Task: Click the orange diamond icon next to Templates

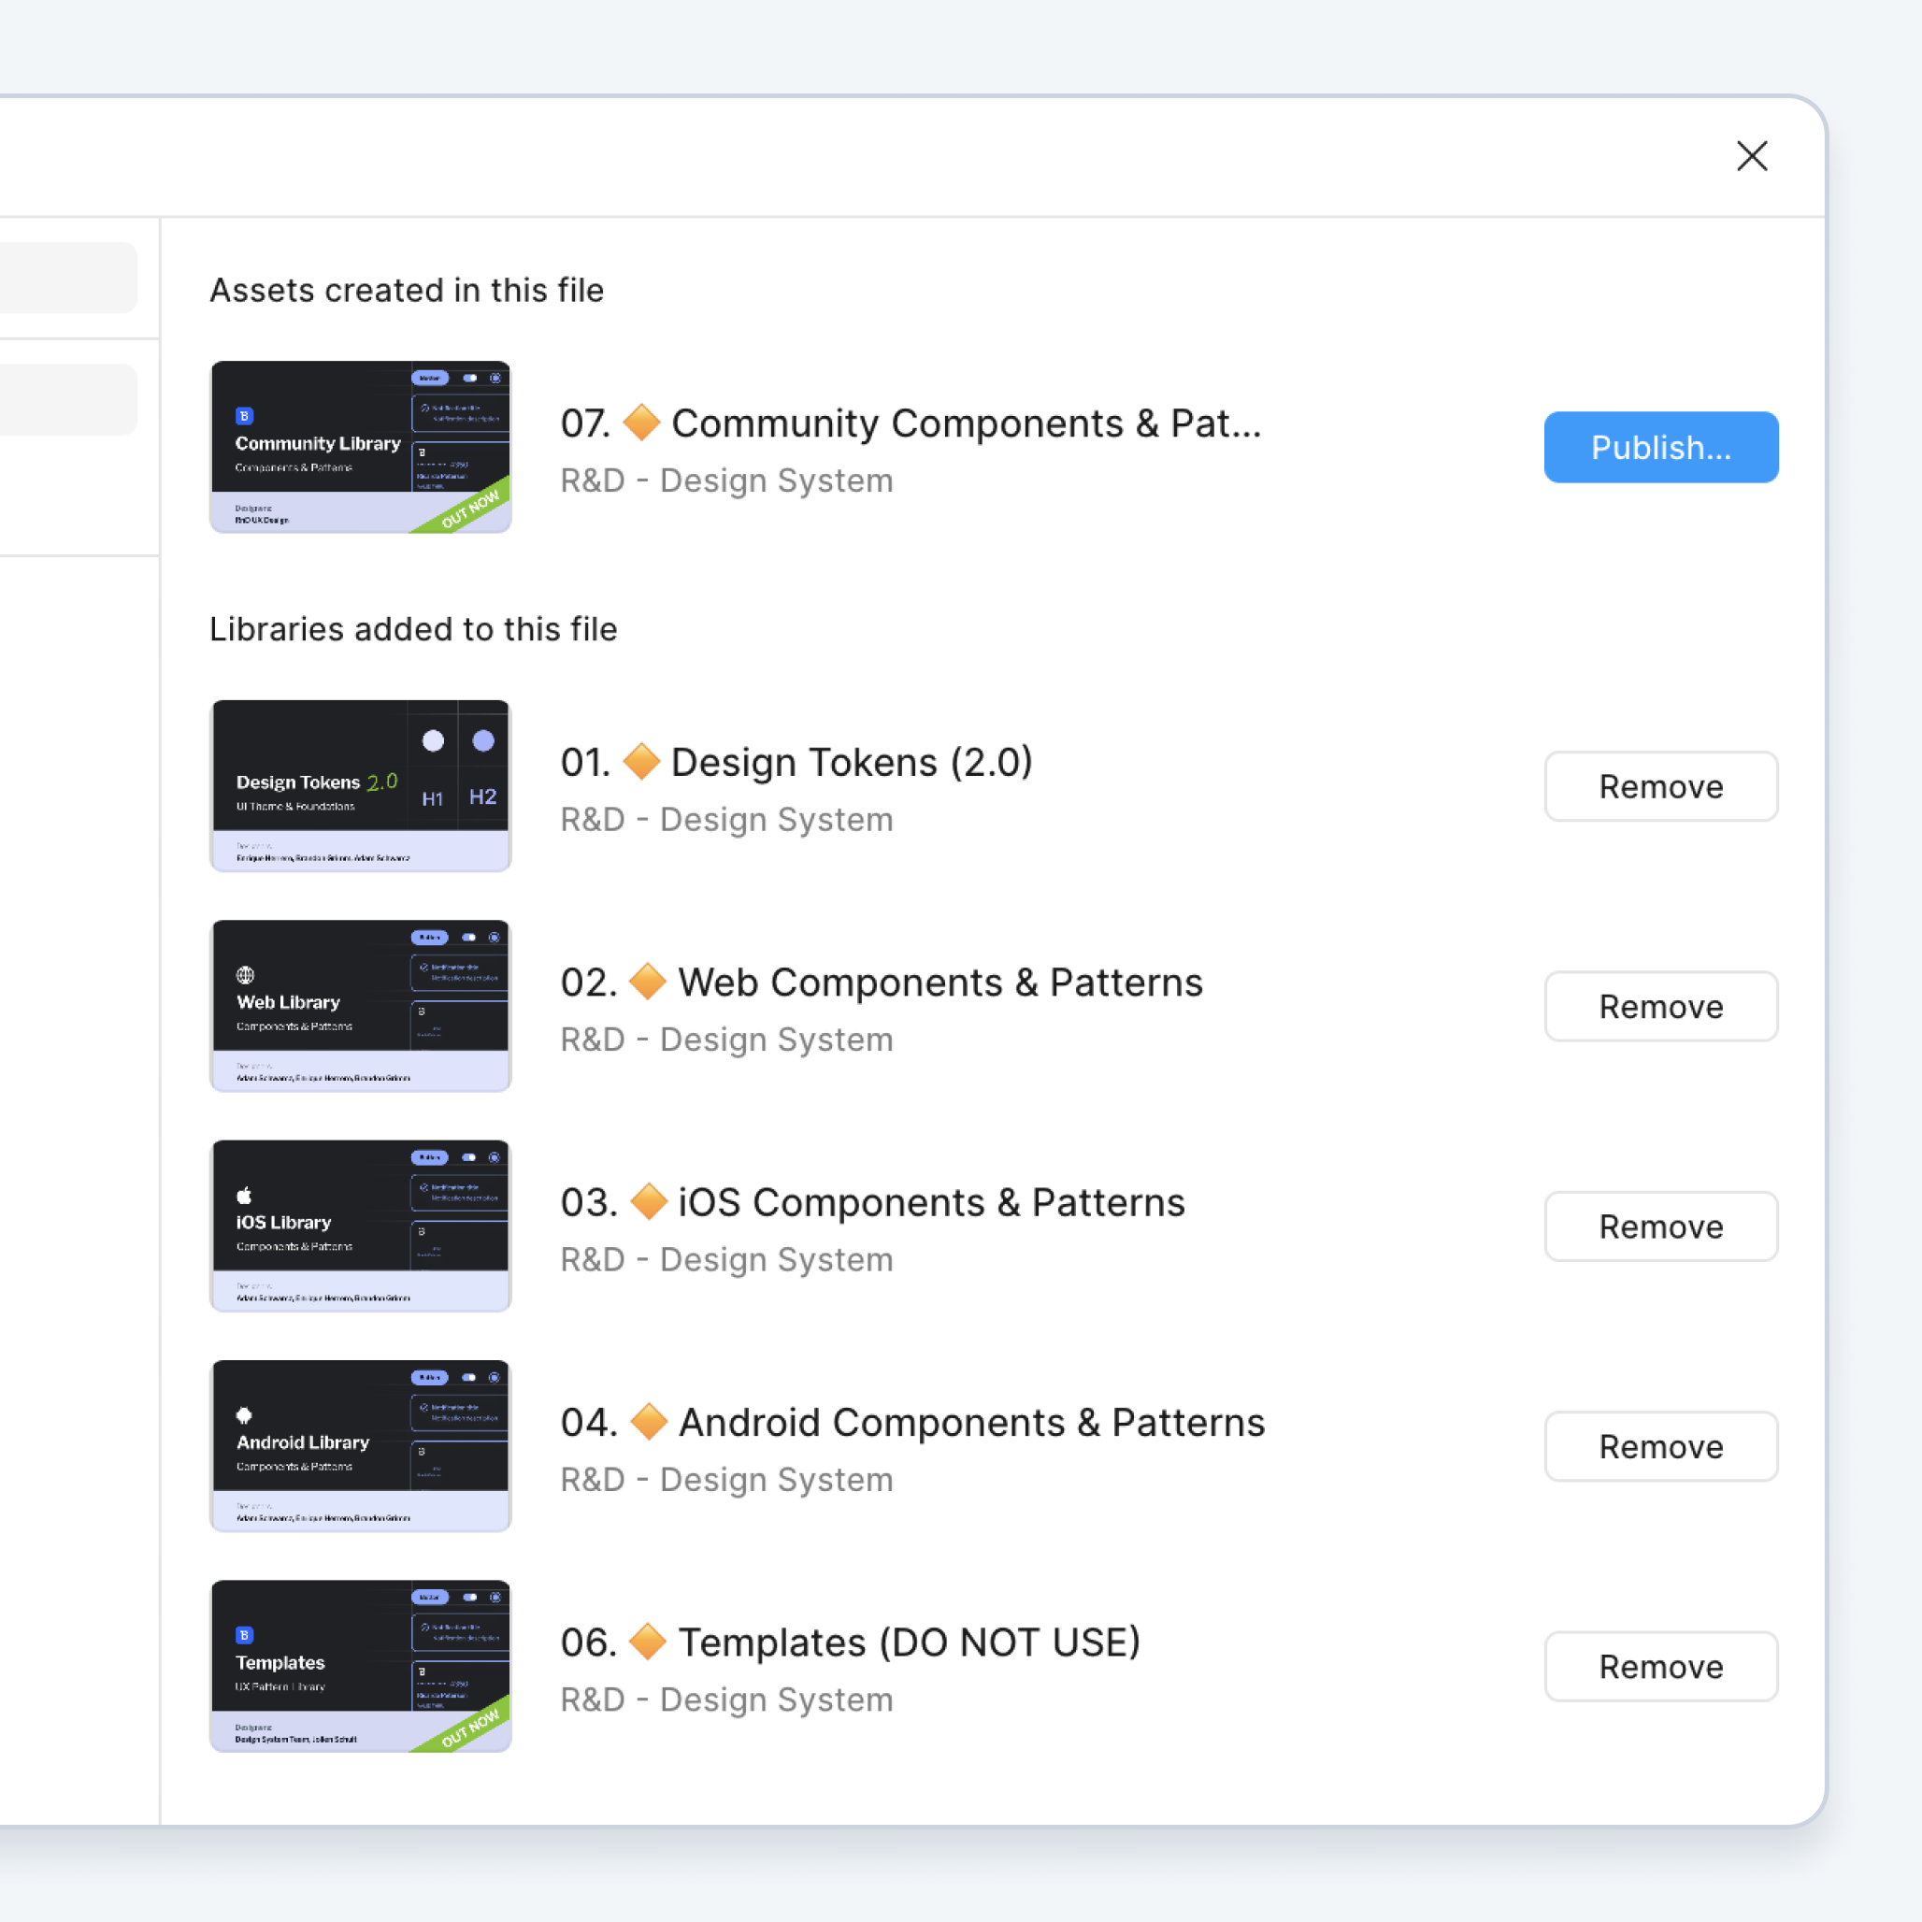Action: tap(649, 1641)
